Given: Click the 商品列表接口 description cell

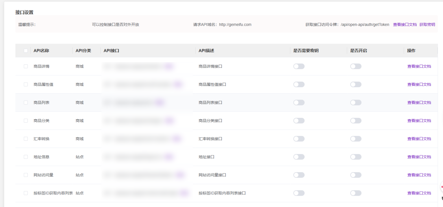Looking at the screenshot, I should tap(210, 102).
